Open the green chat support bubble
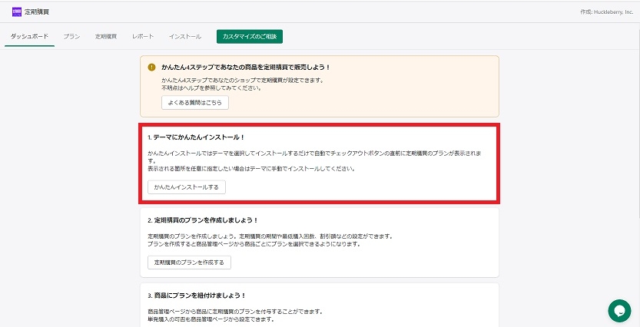This screenshot has height=327, width=640. pyautogui.click(x=618, y=310)
